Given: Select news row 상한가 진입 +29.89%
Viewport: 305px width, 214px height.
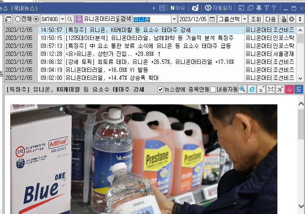Looking at the screenshot, I should pyautogui.click(x=150, y=54).
